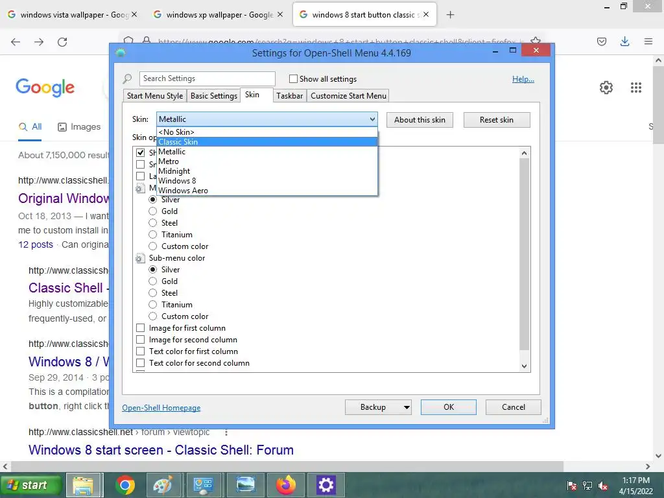664x498 pixels.
Task: Collapse the Skin dropdown arrow
Action: tap(372, 119)
